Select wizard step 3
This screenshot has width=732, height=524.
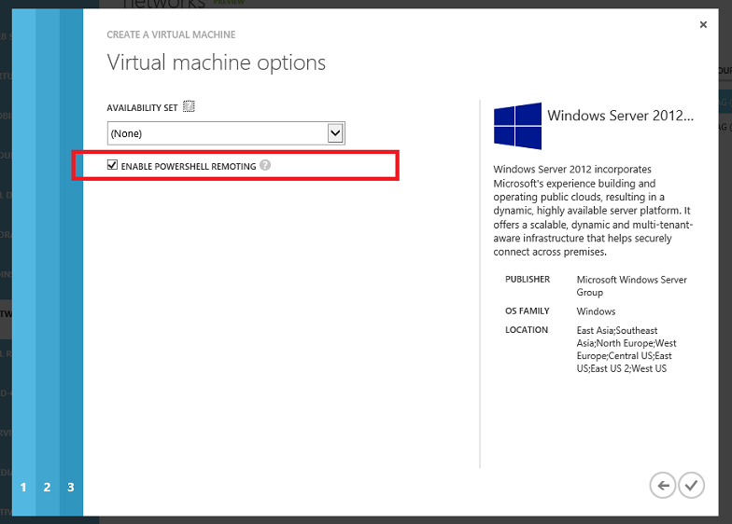pos(71,487)
